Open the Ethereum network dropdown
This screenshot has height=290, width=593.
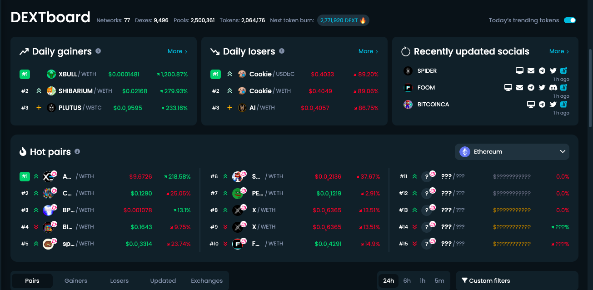point(512,152)
